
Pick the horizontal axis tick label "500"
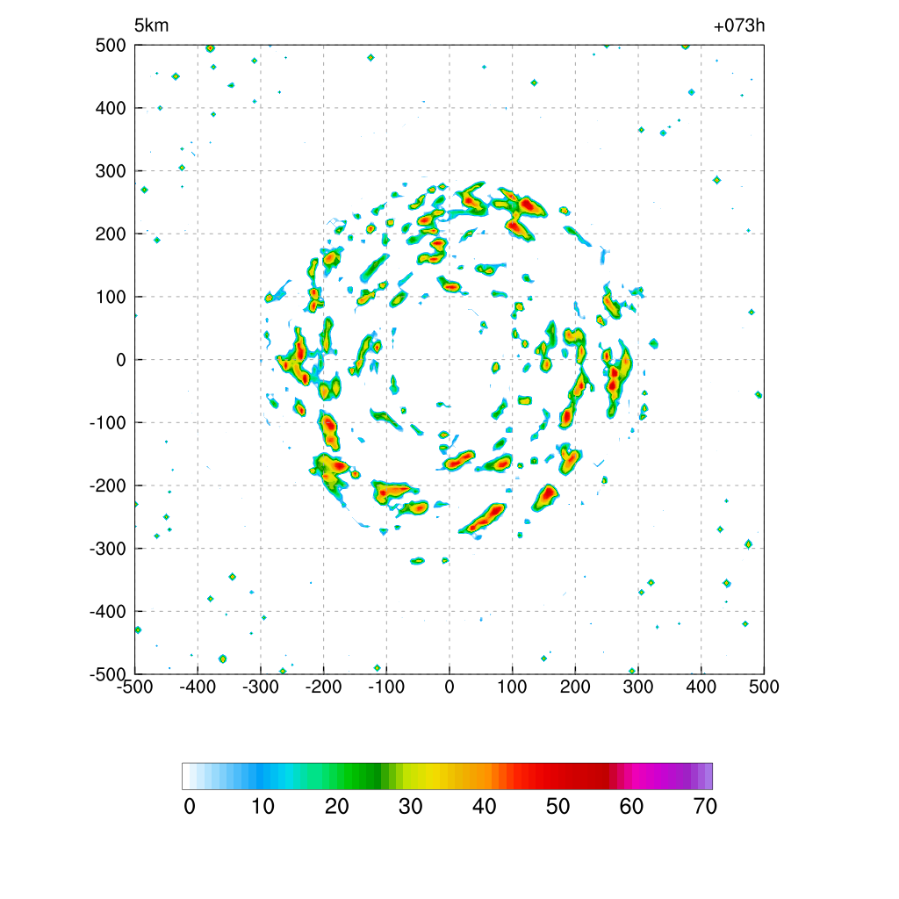[764, 687]
